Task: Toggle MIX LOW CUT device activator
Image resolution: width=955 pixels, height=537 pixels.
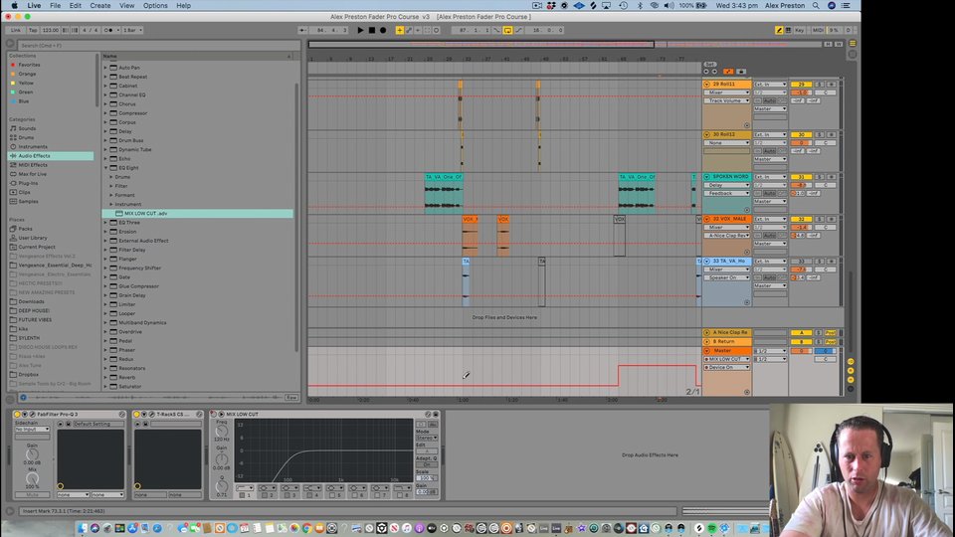Action: [214, 414]
